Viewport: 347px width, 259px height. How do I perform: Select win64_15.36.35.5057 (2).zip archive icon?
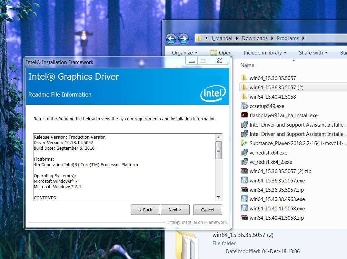click(244, 171)
